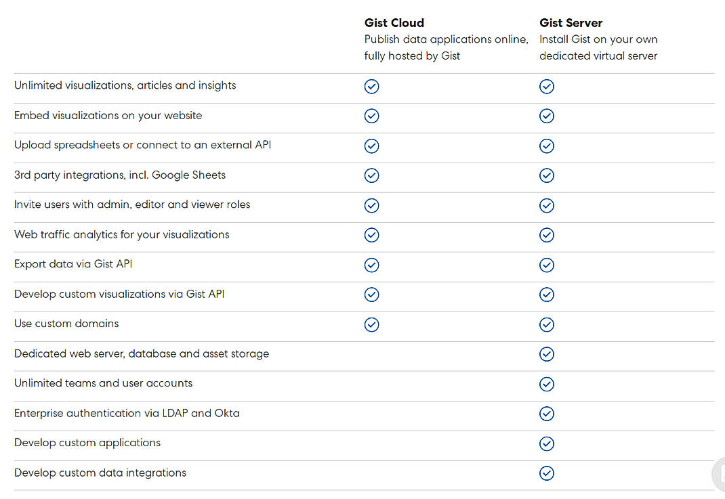The width and height of the screenshot is (725, 499).
Task: Click the Invite users with admin roles row label
Action: point(132,204)
